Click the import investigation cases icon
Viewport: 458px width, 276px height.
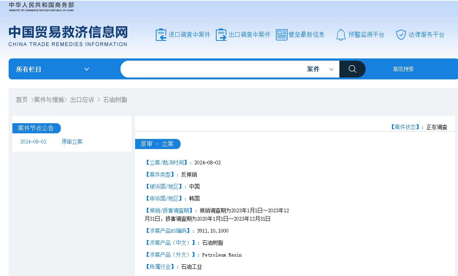tap(161, 35)
